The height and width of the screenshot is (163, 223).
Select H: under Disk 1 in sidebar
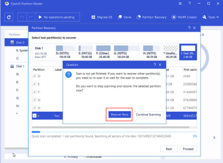click(18, 106)
